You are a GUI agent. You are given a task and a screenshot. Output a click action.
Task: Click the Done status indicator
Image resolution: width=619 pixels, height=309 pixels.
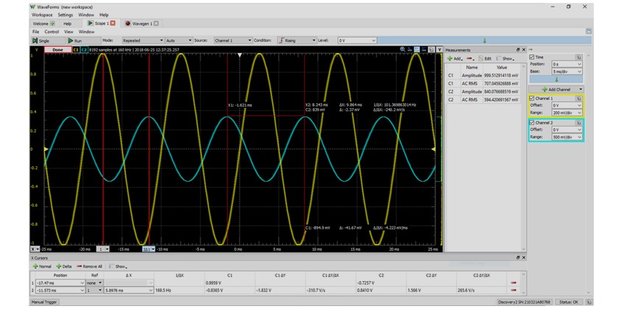pos(57,50)
